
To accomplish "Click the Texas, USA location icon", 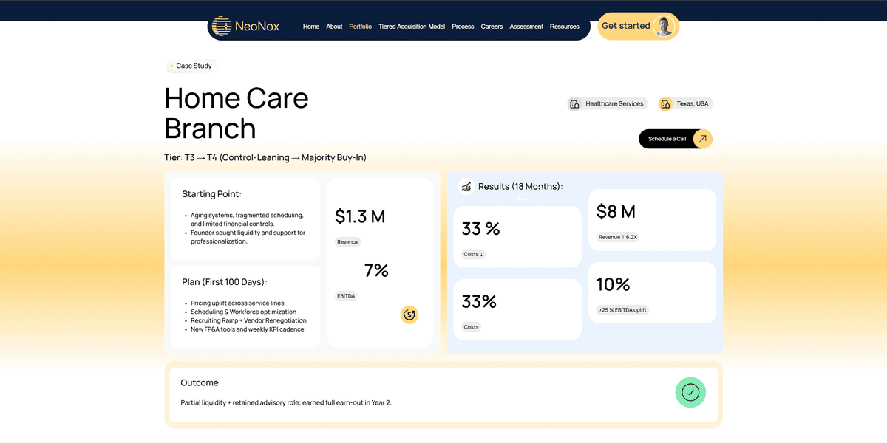I will (x=665, y=104).
